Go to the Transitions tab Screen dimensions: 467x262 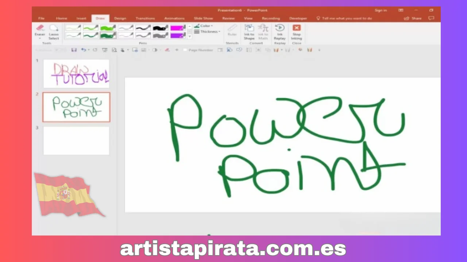145,18
